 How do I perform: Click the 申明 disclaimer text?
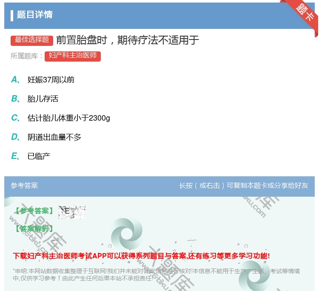(156, 274)
